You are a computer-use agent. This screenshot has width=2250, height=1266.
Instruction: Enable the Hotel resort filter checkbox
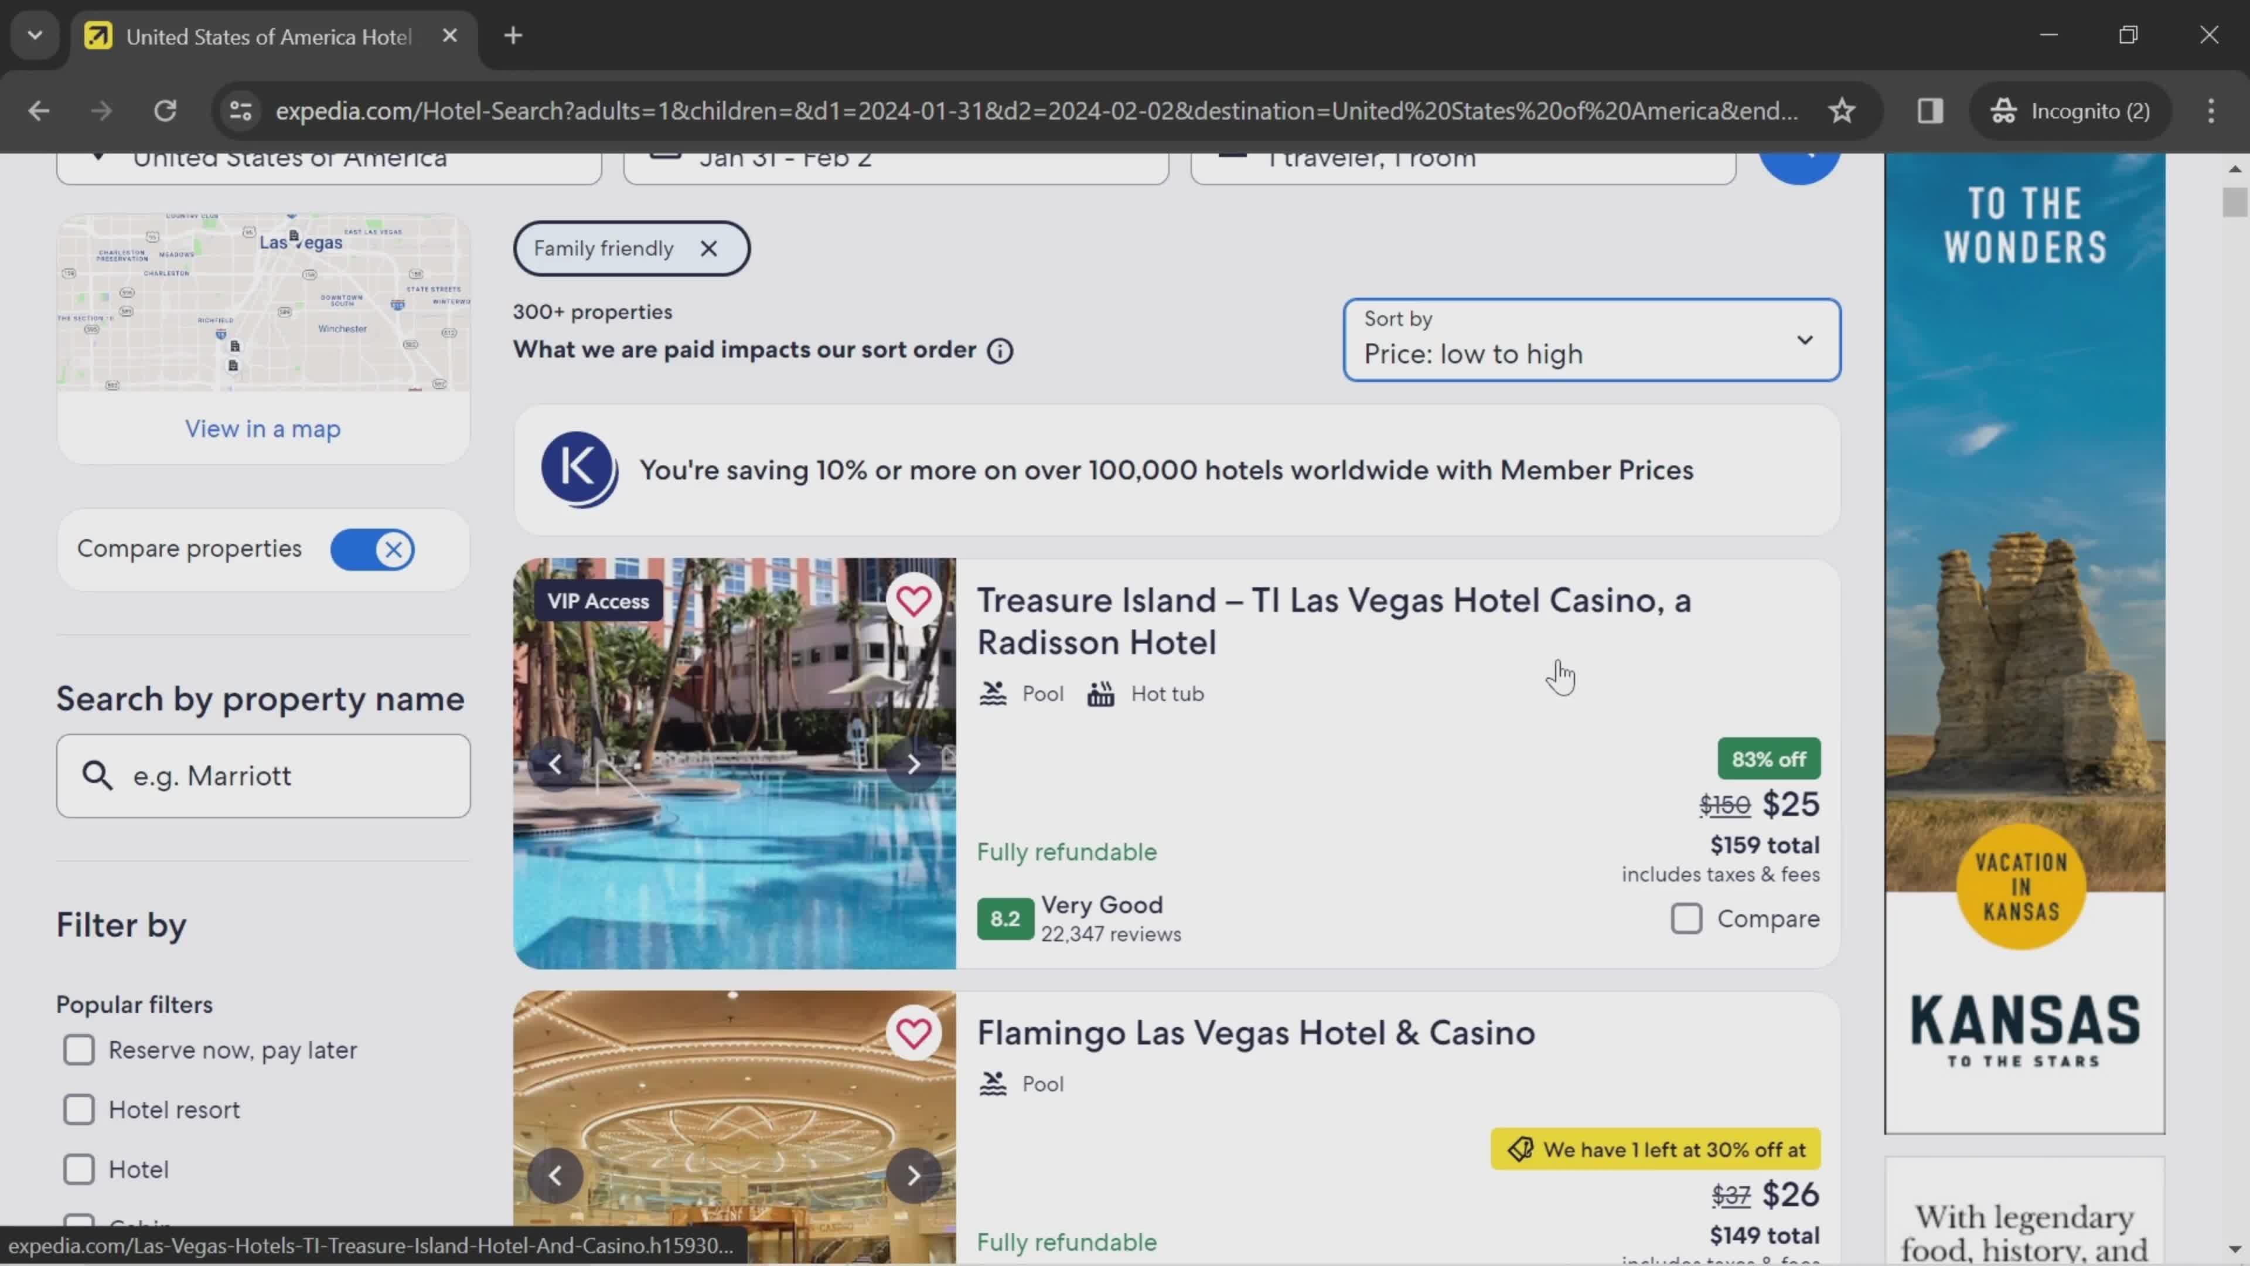coord(79,1108)
